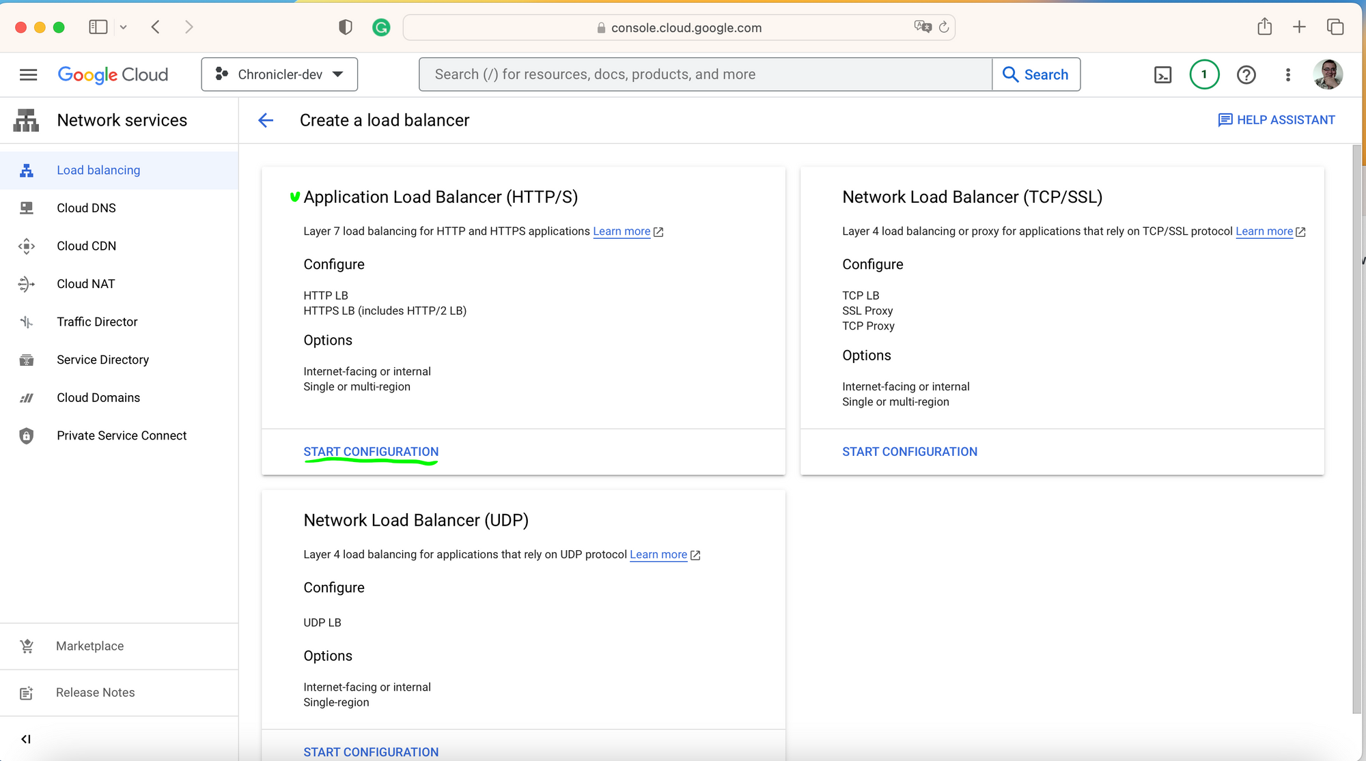Click the page's vertical scrollbar
Image resolution: width=1366 pixels, height=761 pixels.
[x=1357, y=429]
